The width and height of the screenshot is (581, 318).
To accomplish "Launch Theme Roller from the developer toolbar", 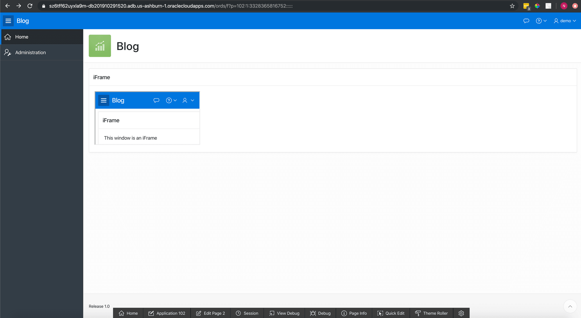I will (431, 313).
